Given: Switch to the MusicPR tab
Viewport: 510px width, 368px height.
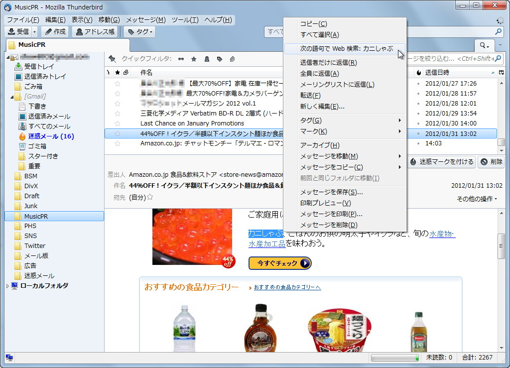Looking at the screenshot, I should coord(68,45).
